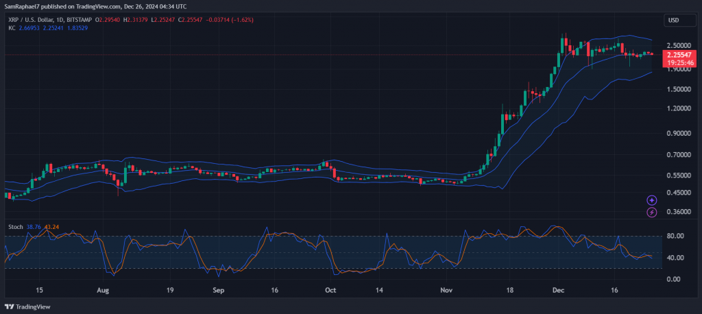Click the 0.90000 price axis label
The width and height of the screenshot is (702, 314).
[677, 134]
